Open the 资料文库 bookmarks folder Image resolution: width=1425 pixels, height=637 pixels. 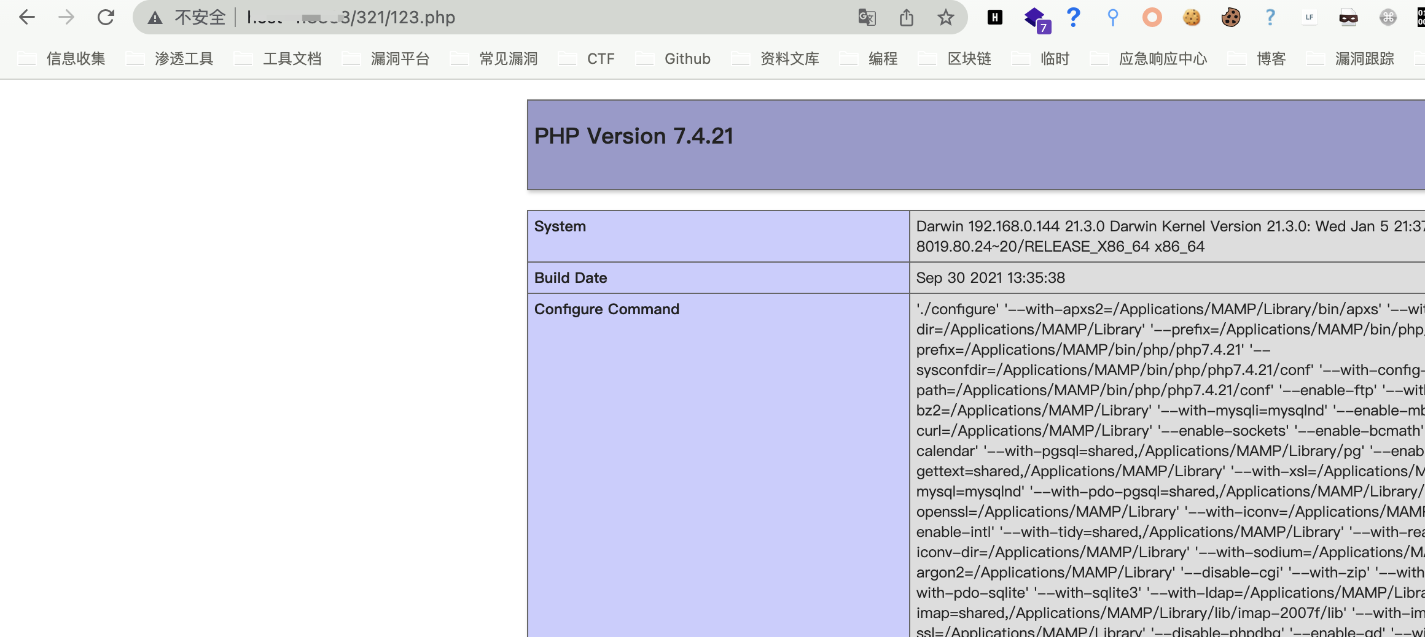pos(776,58)
